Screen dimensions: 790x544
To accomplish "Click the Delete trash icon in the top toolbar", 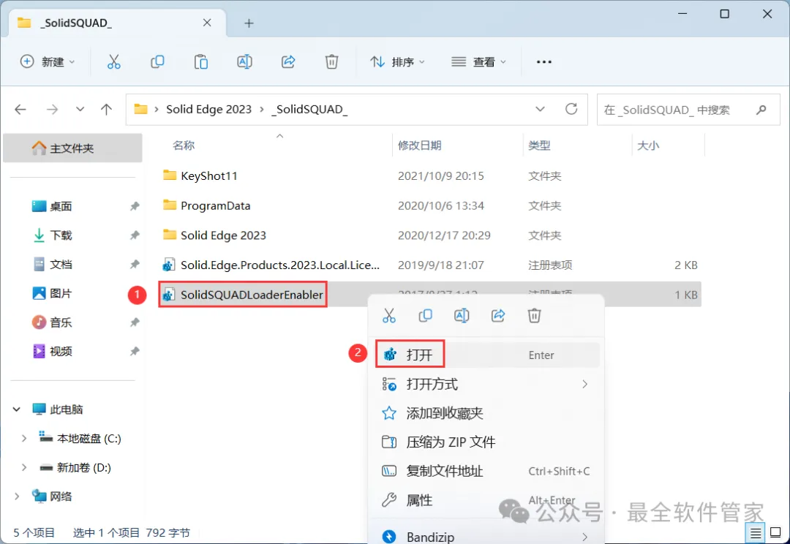I will point(331,62).
